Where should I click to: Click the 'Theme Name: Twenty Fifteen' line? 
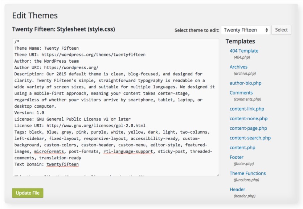tap(46, 48)
